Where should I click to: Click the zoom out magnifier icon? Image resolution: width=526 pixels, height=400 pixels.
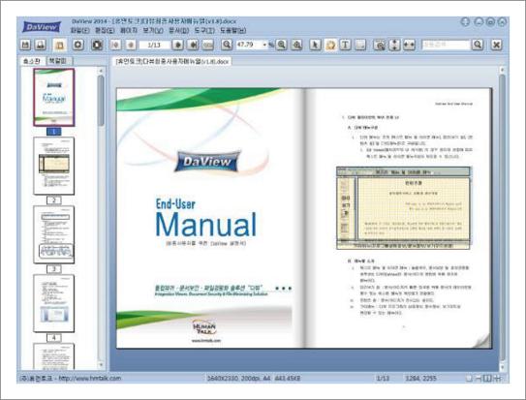pos(282,45)
